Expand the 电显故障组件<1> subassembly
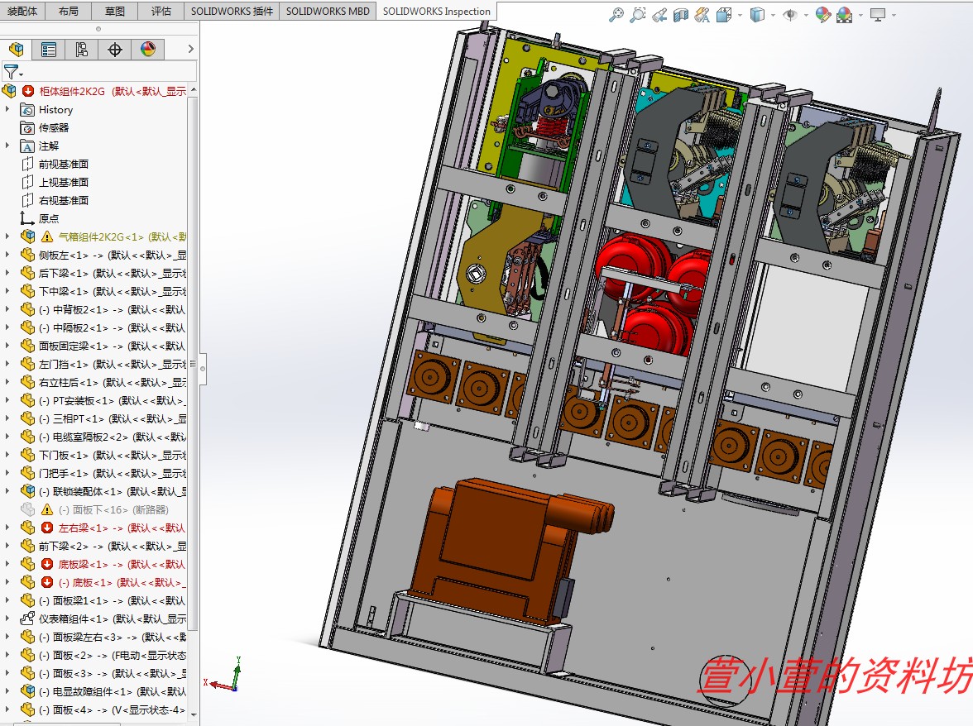 point(7,690)
